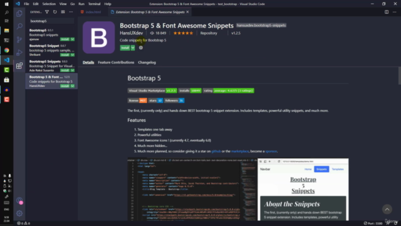Open Install dropdown arrow on extension page
Viewport: 401px width, 226px height.
coord(133,48)
